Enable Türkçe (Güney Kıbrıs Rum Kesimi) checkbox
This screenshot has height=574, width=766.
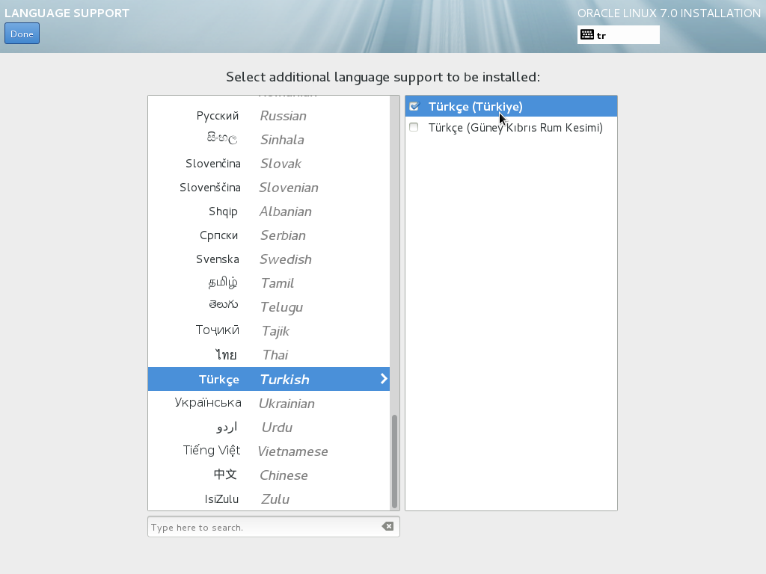click(x=414, y=128)
